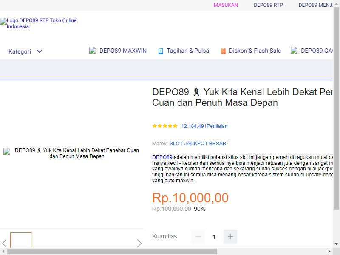Click the DEPO89 MAXWIN image icon
This screenshot has height=255, width=340.
(x=93, y=50)
